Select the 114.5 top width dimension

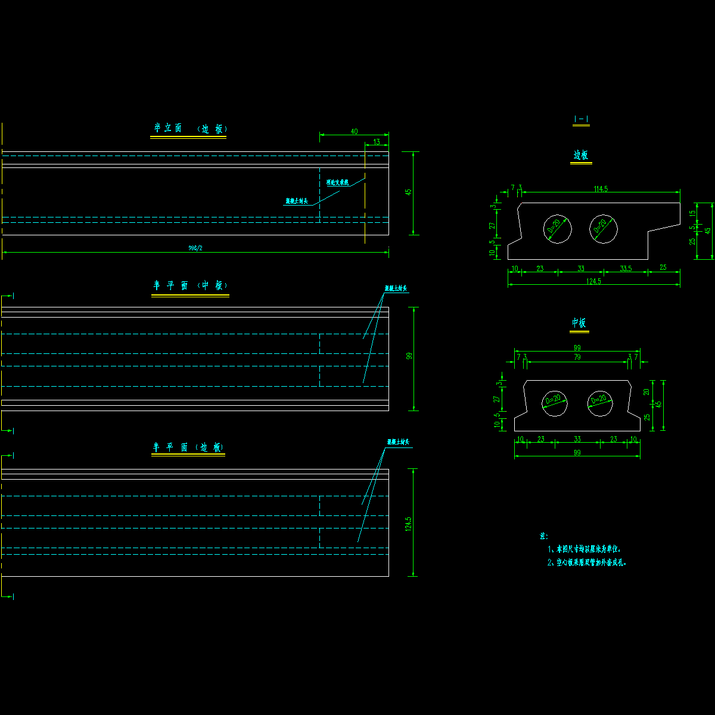click(x=601, y=189)
